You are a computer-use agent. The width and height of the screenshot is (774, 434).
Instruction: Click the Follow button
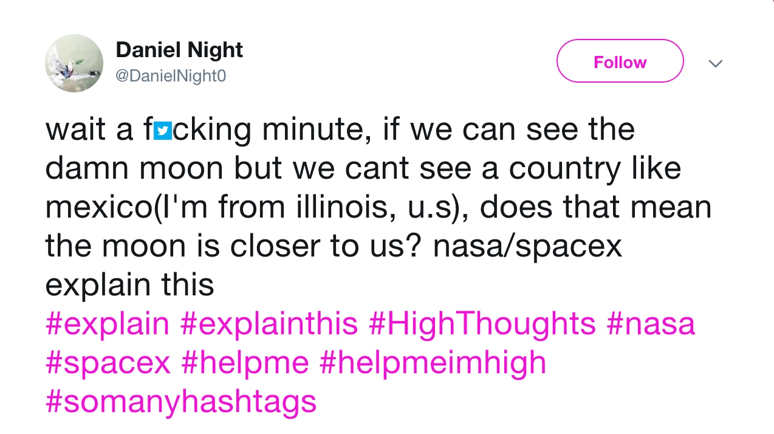[620, 61]
